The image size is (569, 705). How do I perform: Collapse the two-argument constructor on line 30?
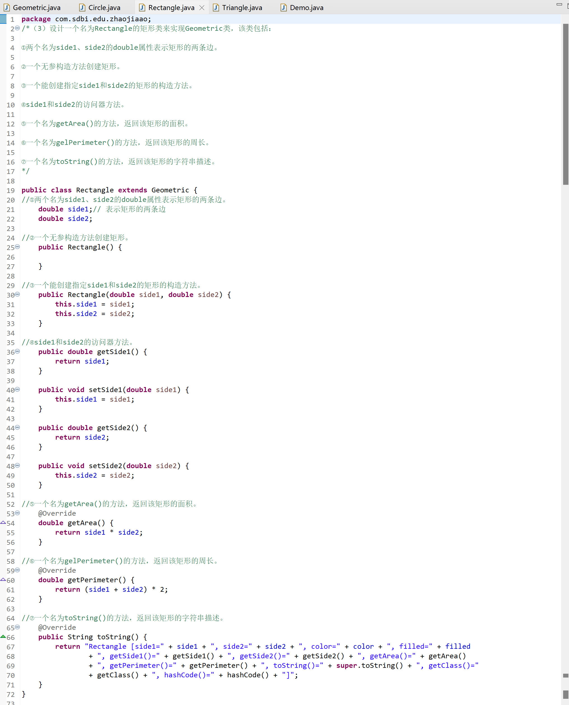point(17,294)
